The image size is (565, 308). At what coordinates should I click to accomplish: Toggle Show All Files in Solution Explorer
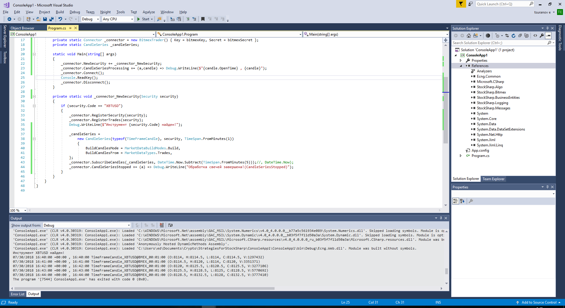tap(526, 36)
